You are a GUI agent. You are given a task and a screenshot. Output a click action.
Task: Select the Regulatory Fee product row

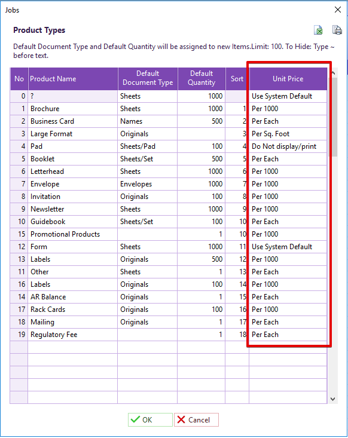point(168,335)
